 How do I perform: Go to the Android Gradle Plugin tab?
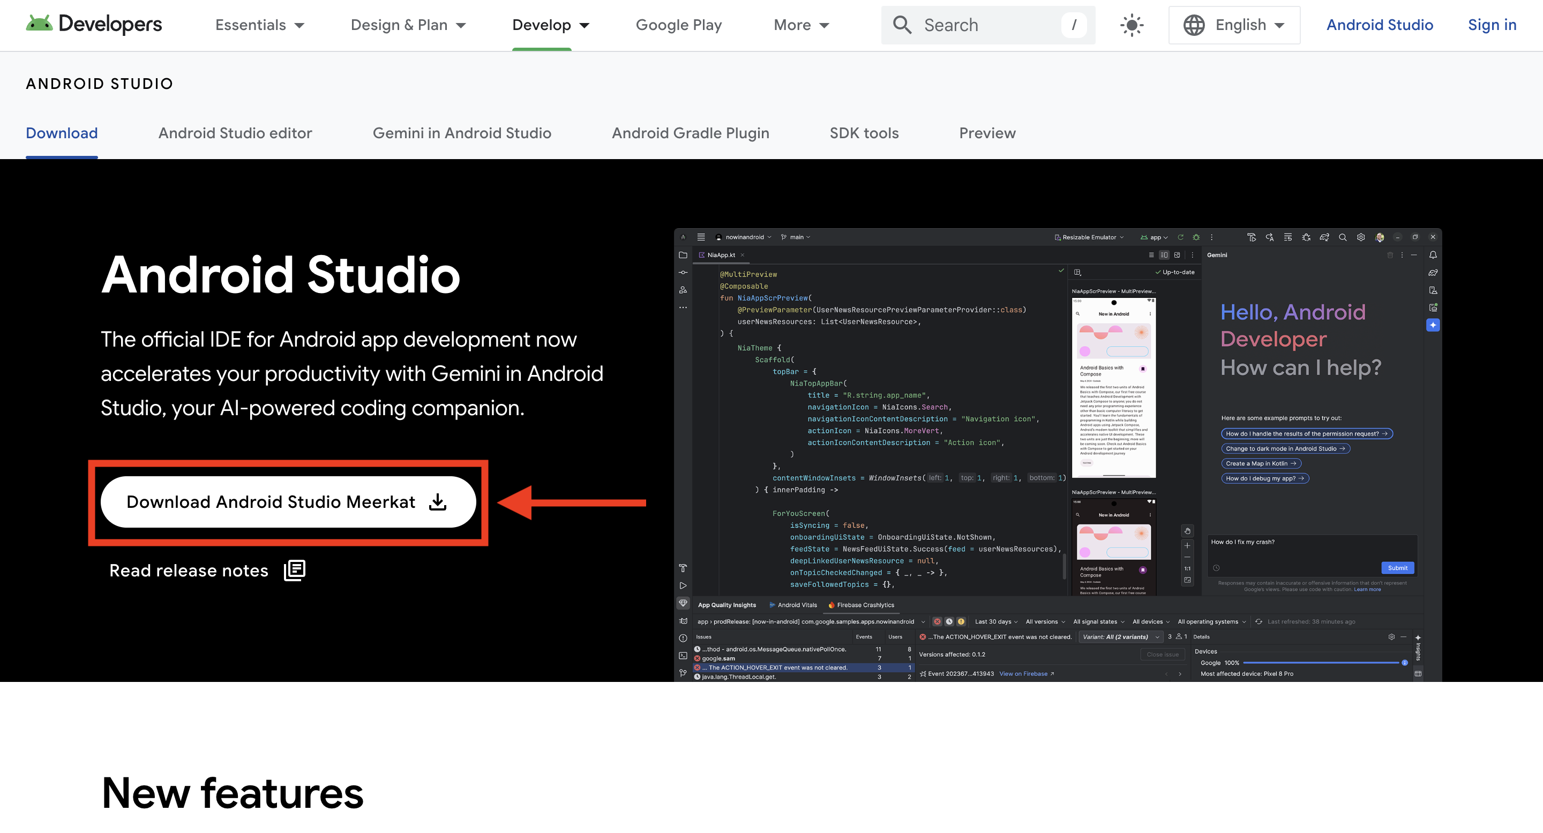[x=690, y=133]
